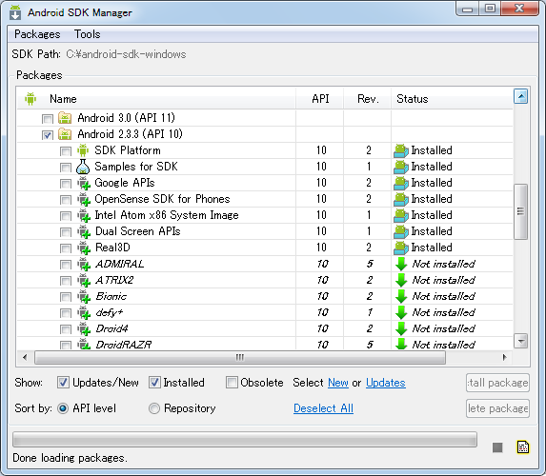
Task: Click the Bionic add-on icon
Action: (x=84, y=296)
